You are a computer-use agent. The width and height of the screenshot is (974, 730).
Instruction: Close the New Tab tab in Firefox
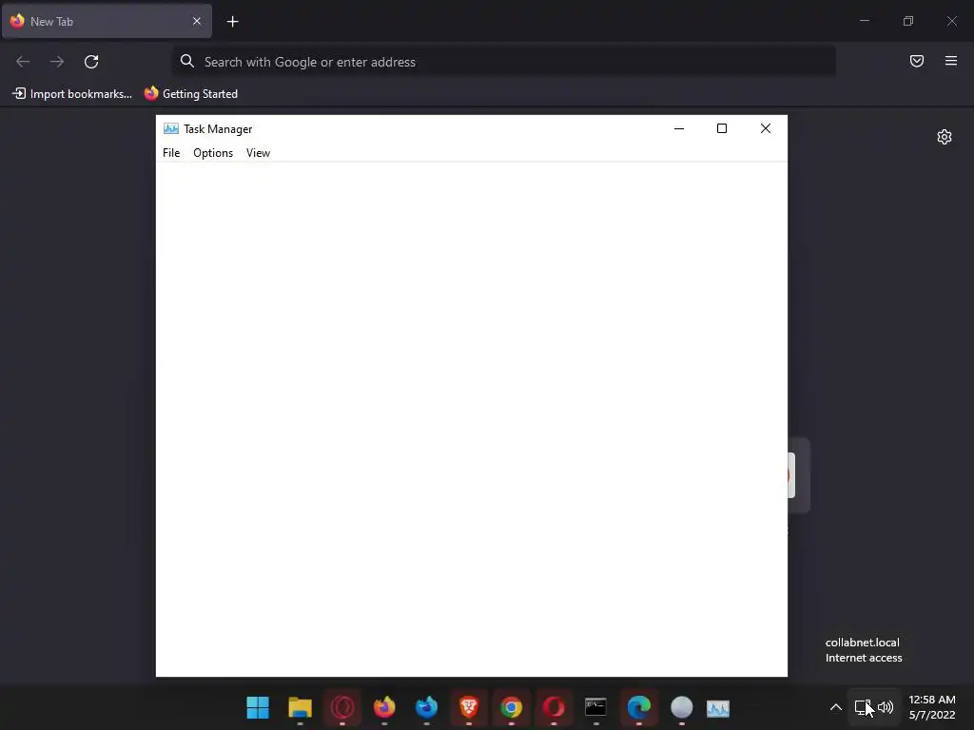197,21
